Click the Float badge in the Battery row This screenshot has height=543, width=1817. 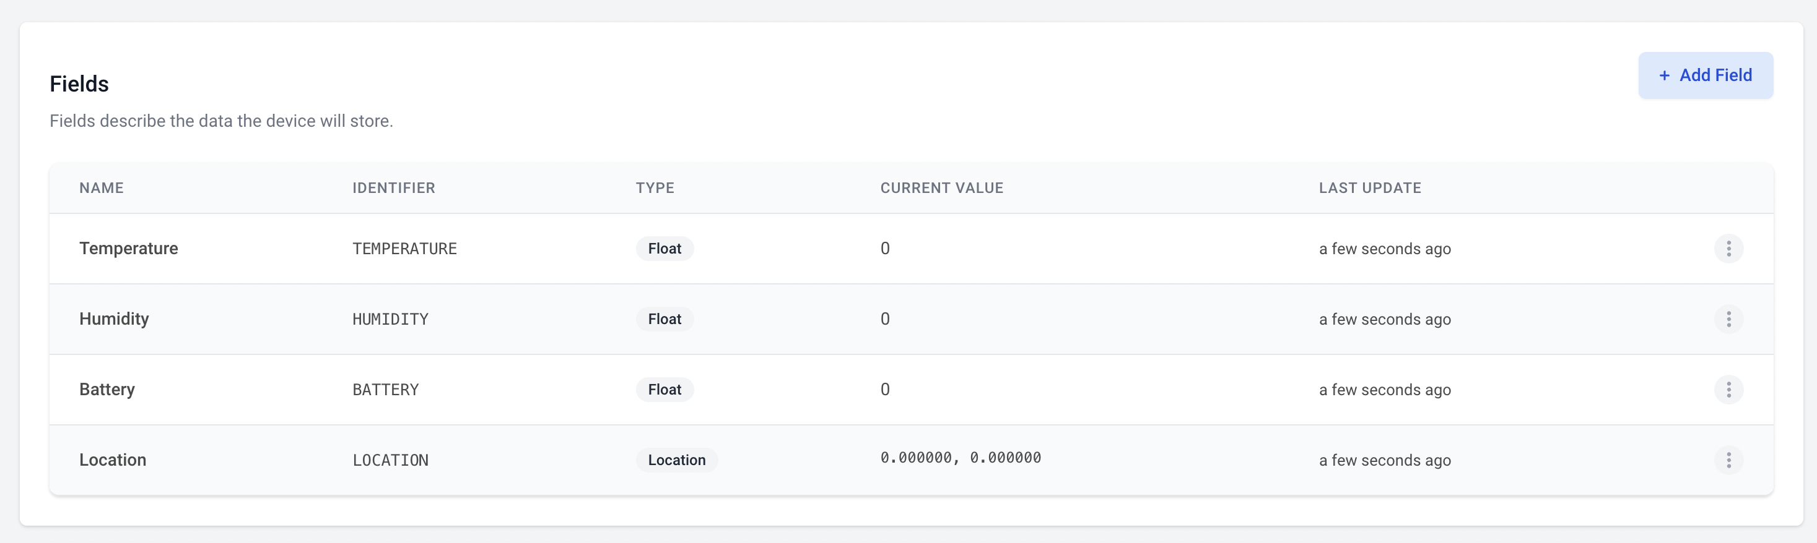click(664, 390)
